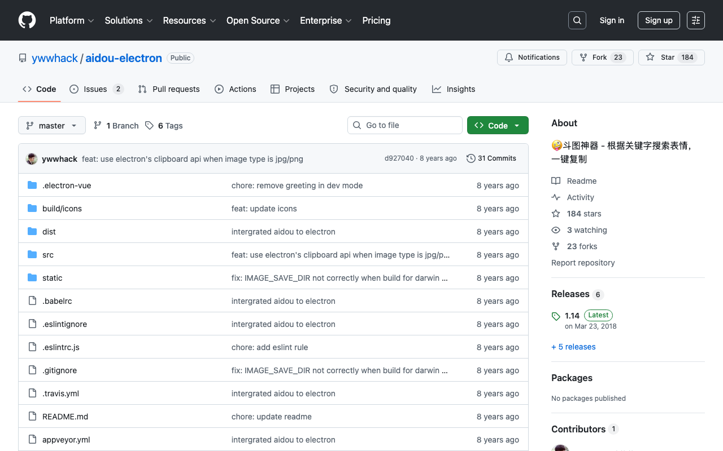723x451 pixels.
Task: Expand the Resources menu
Action: (189, 20)
